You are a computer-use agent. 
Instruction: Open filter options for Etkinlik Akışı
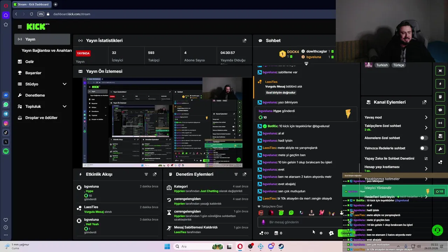coord(146,174)
